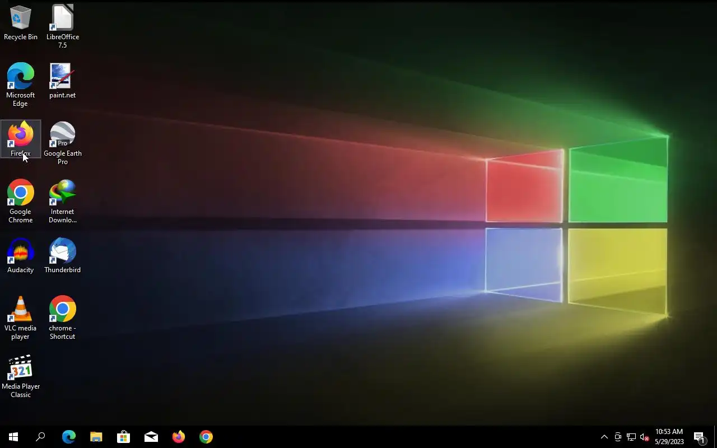This screenshot has width=717, height=448.
Task: Open the Mail app from the taskbar
Action: 151,437
